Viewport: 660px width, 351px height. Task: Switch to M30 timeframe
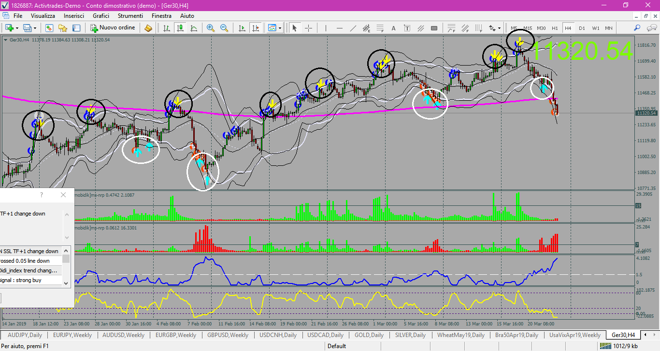click(x=541, y=28)
